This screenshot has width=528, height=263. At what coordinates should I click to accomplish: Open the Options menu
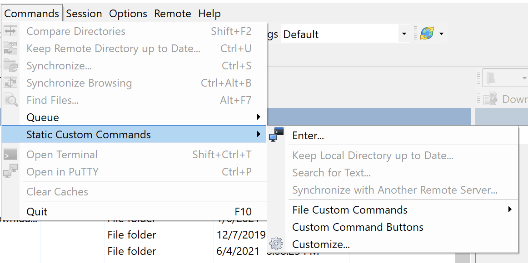coord(128,14)
